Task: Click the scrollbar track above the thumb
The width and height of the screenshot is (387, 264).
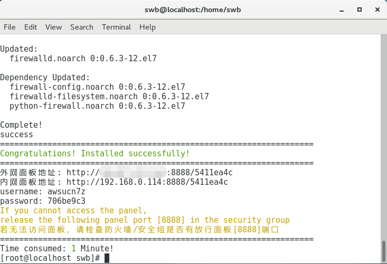Action: 384,137
